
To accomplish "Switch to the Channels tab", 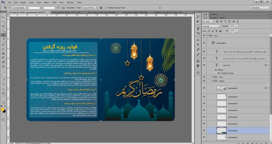I will pyautogui.click(x=213, y=18).
